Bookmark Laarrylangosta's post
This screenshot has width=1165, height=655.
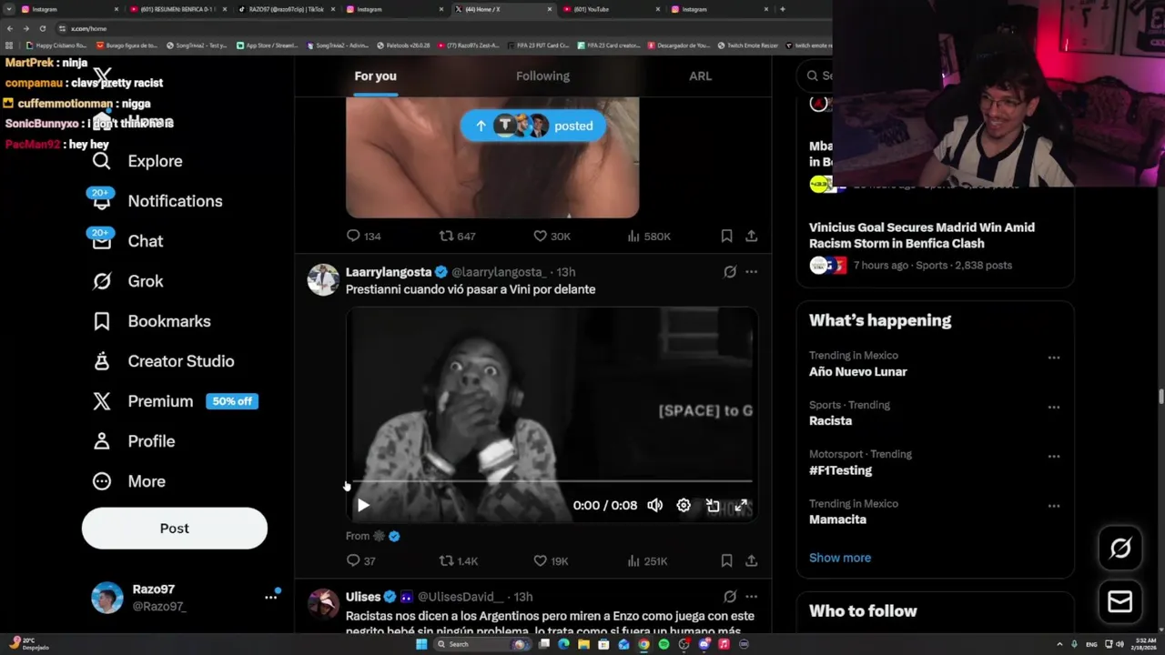tap(726, 561)
